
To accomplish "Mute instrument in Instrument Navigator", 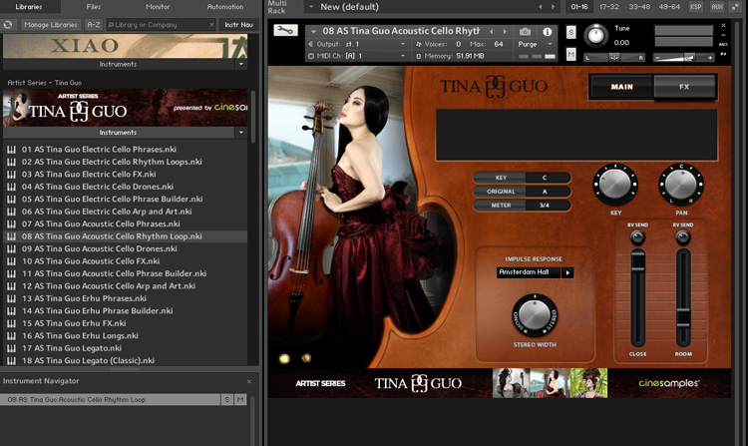I will [240, 400].
